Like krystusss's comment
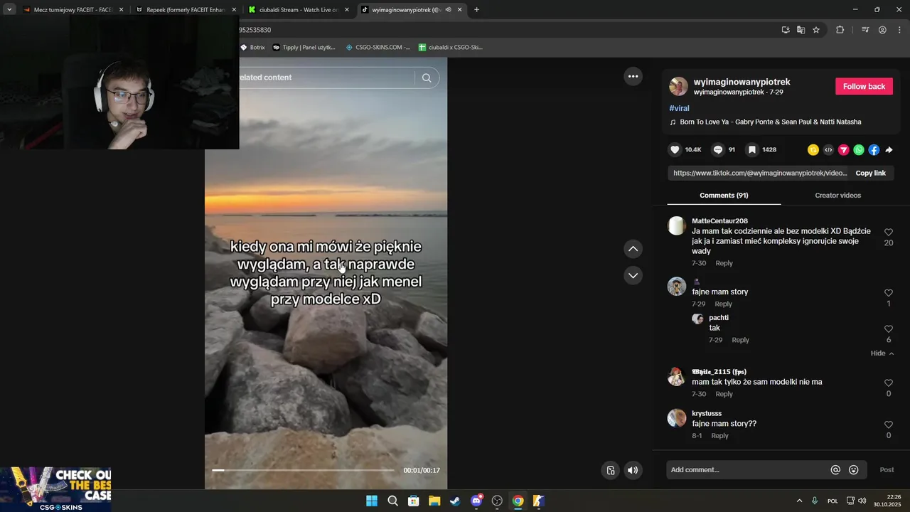This screenshot has width=910, height=512. 888,425
